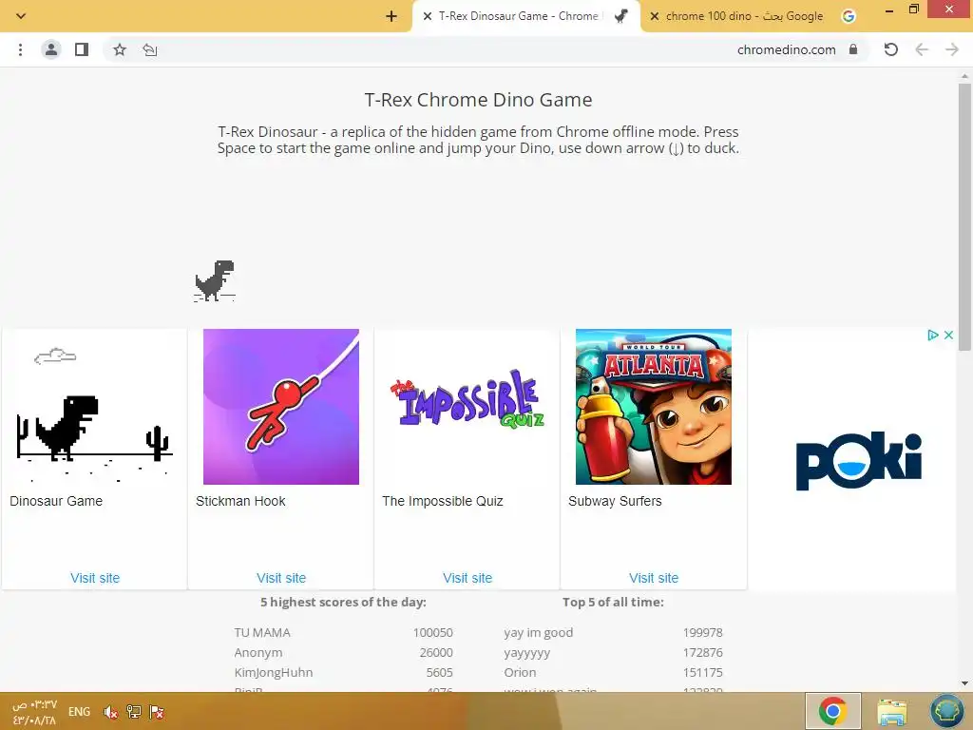Click the taskbar clock and date
The height and width of the screenshot is (730, 973).
(x=34, y=712)
